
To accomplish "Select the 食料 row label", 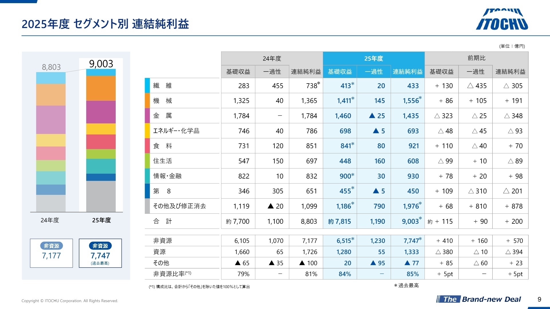I will 162,146.
